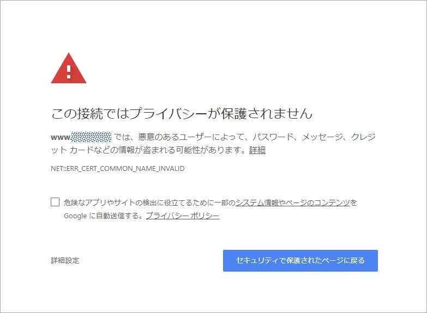Click セキュリティで保護されたページに戻る button
This screenshot has height=313, width=427.
pyautogui.click(x=300, y=261)
